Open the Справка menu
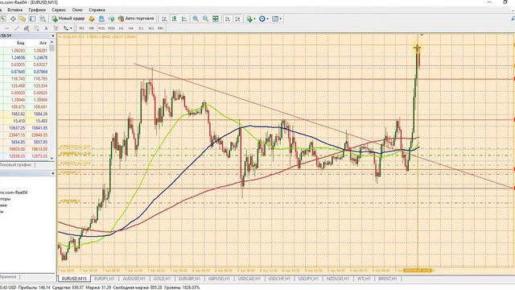 (x=97, y=10)
